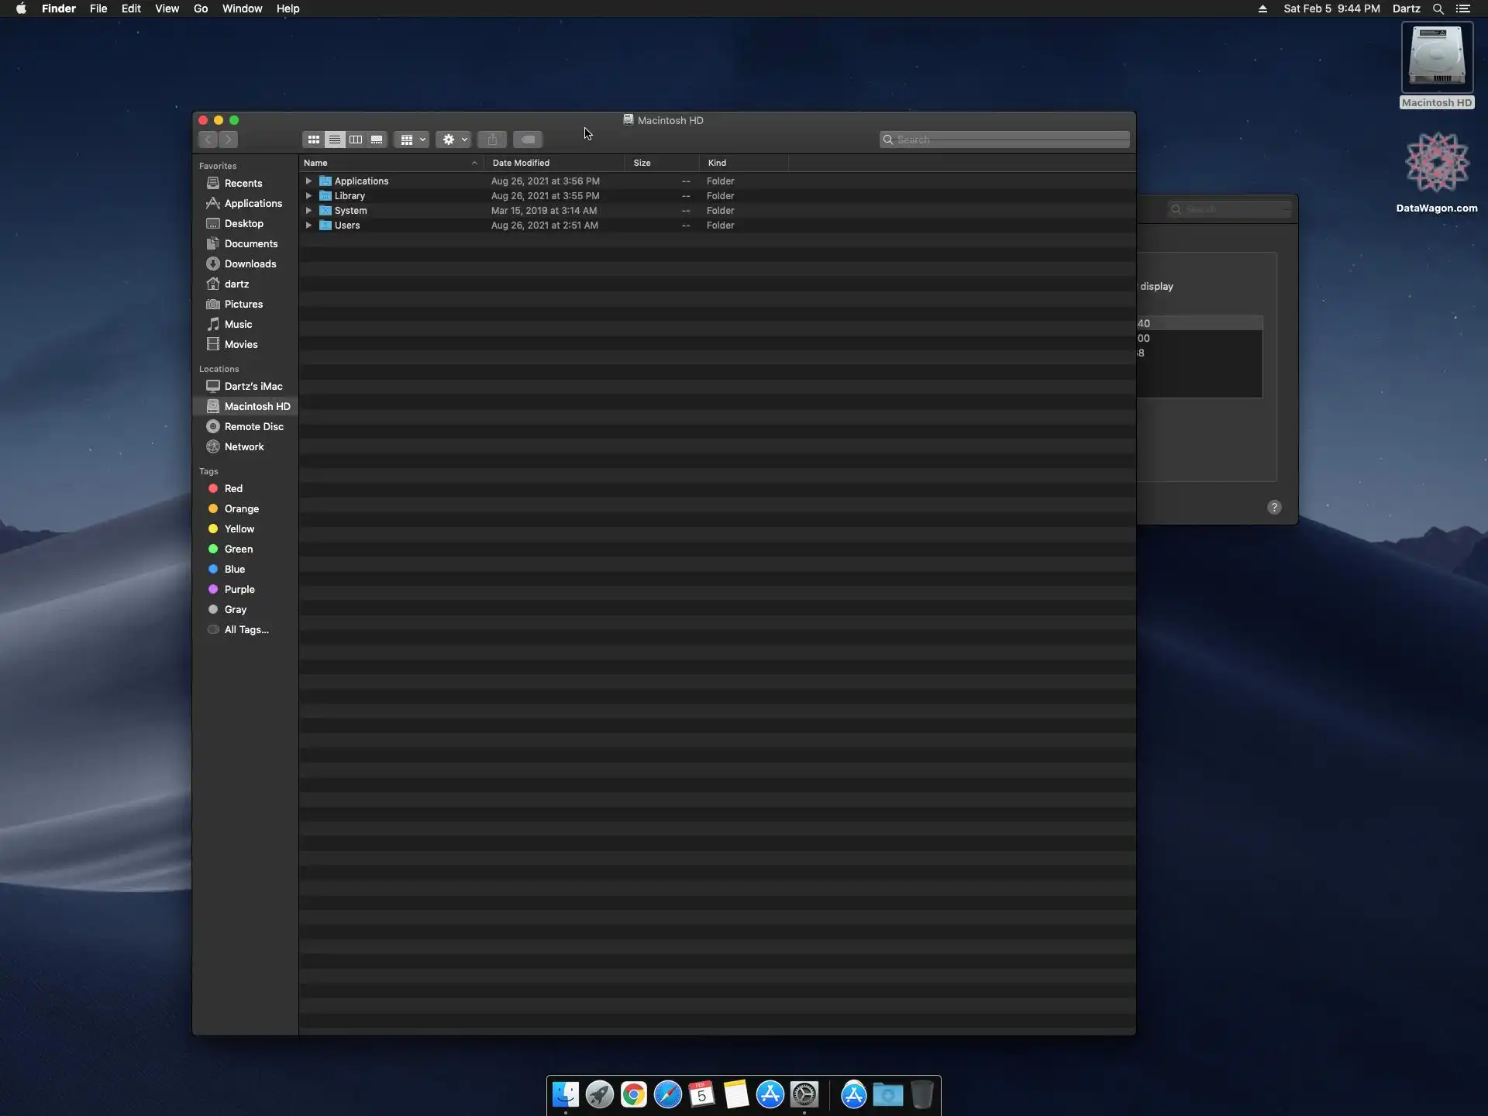Sort by the Date Modified column header

coord(521,163)
